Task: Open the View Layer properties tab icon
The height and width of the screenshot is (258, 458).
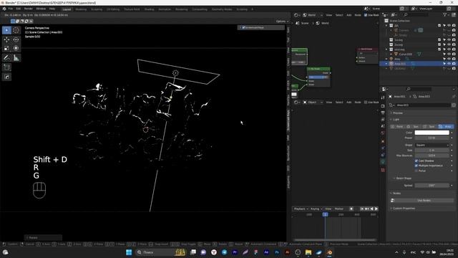Action: tap(383, 120)
